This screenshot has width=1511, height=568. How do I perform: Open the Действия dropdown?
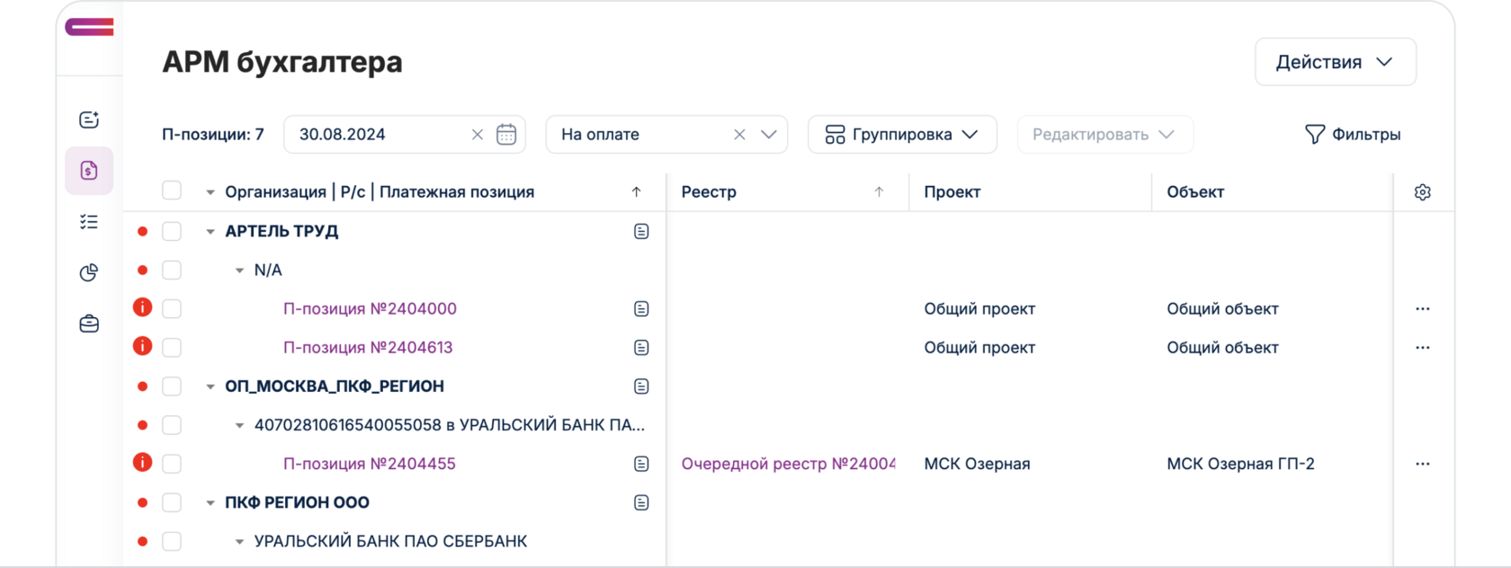pyautogui.click(x=1335, y=62)
